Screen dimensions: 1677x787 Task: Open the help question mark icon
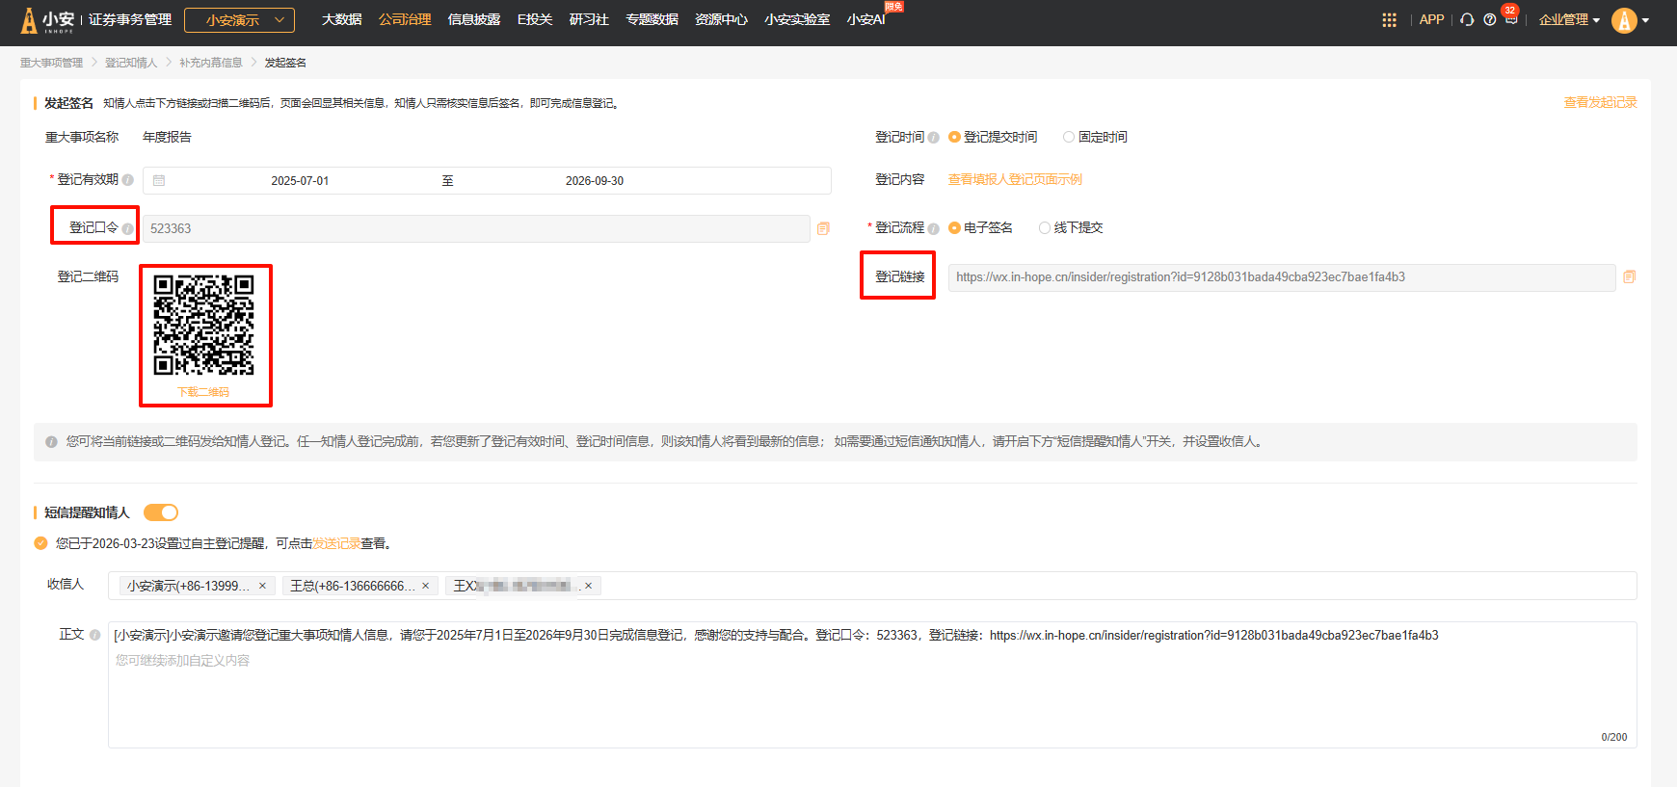coord(1490,20)
